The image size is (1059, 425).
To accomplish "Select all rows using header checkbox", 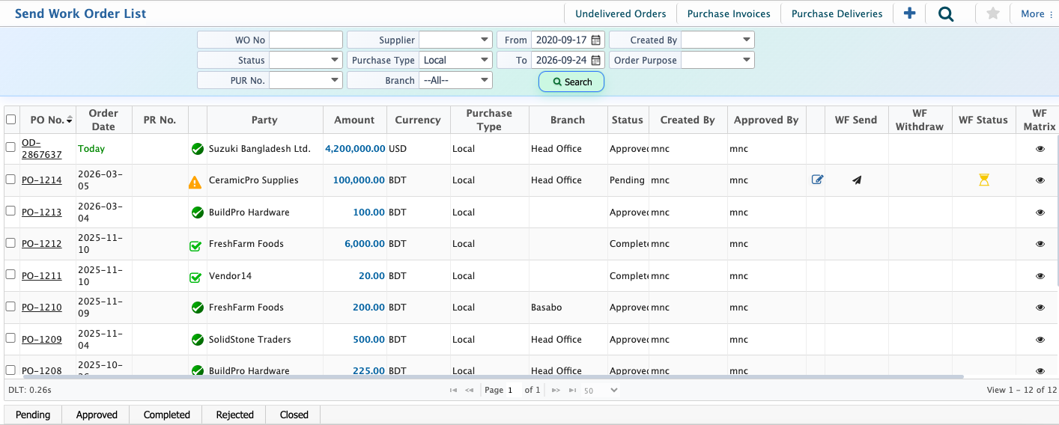I will [x=10, y=119].
